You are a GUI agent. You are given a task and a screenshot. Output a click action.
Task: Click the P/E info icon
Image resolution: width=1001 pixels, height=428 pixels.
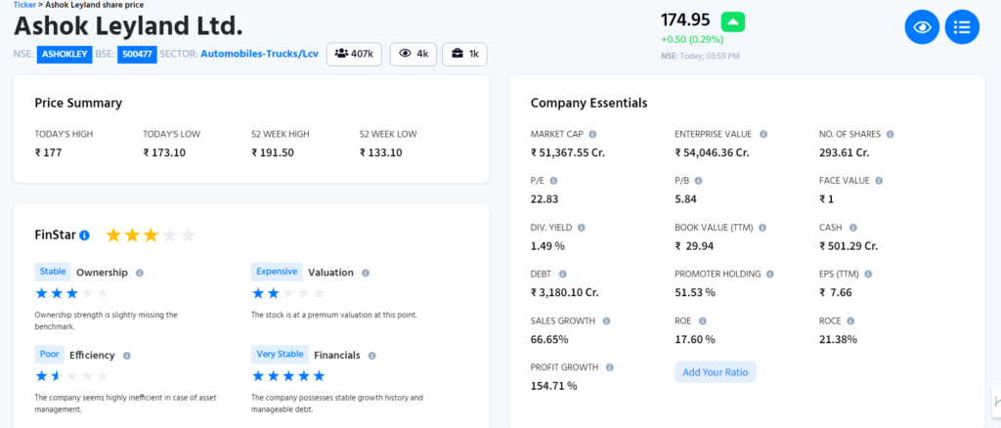coord(553,181)
